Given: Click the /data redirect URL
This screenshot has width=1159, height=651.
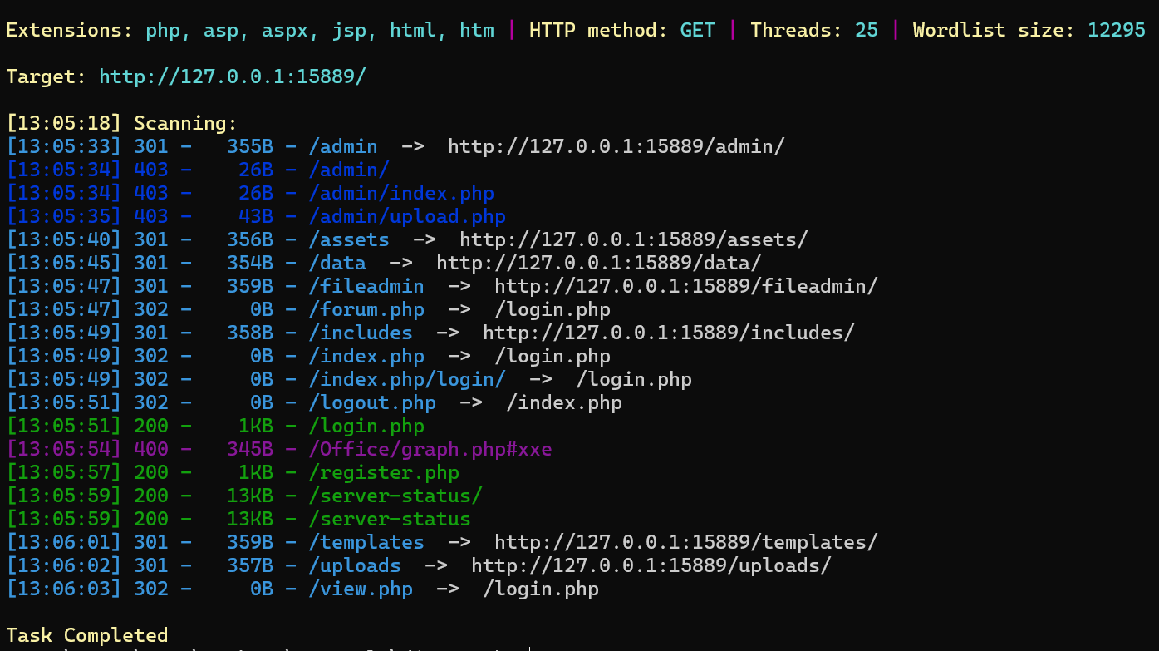Looking at the screenshot, I should (599, 264).
